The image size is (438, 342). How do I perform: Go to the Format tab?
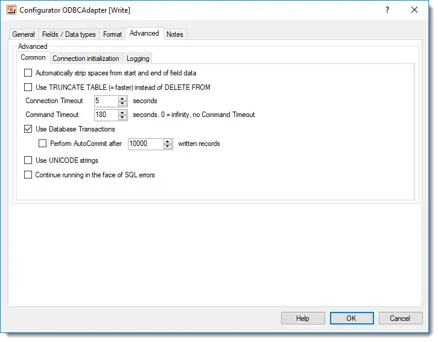(x=112, y=34)
